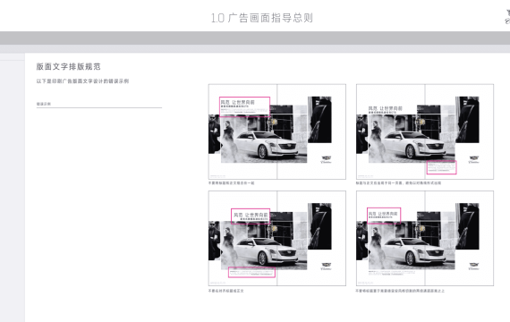This screenshot has height=322, width=510.
Task: Open the top-right ad layout example
Action: 425,131
